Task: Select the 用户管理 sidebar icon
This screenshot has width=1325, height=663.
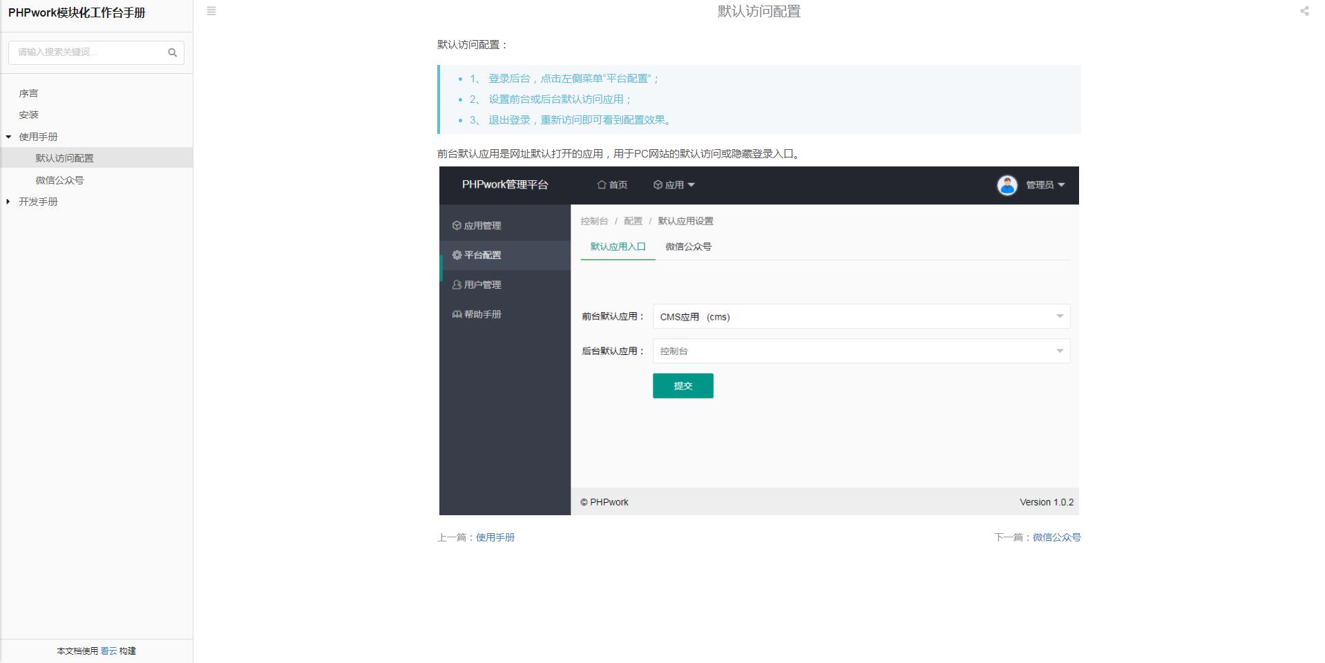Action: pyautogui.click(x=455, y=285)
